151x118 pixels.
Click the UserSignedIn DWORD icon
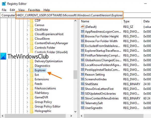click(x=83, y=108)
